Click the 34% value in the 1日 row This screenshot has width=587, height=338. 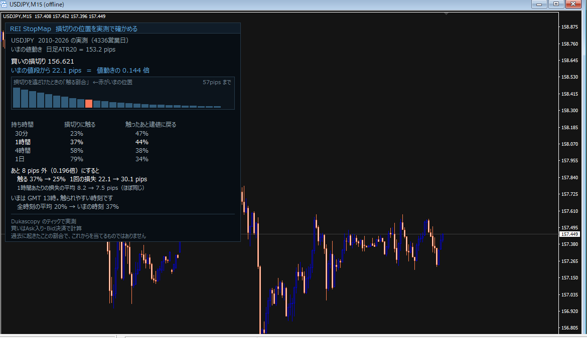point(142,159)
